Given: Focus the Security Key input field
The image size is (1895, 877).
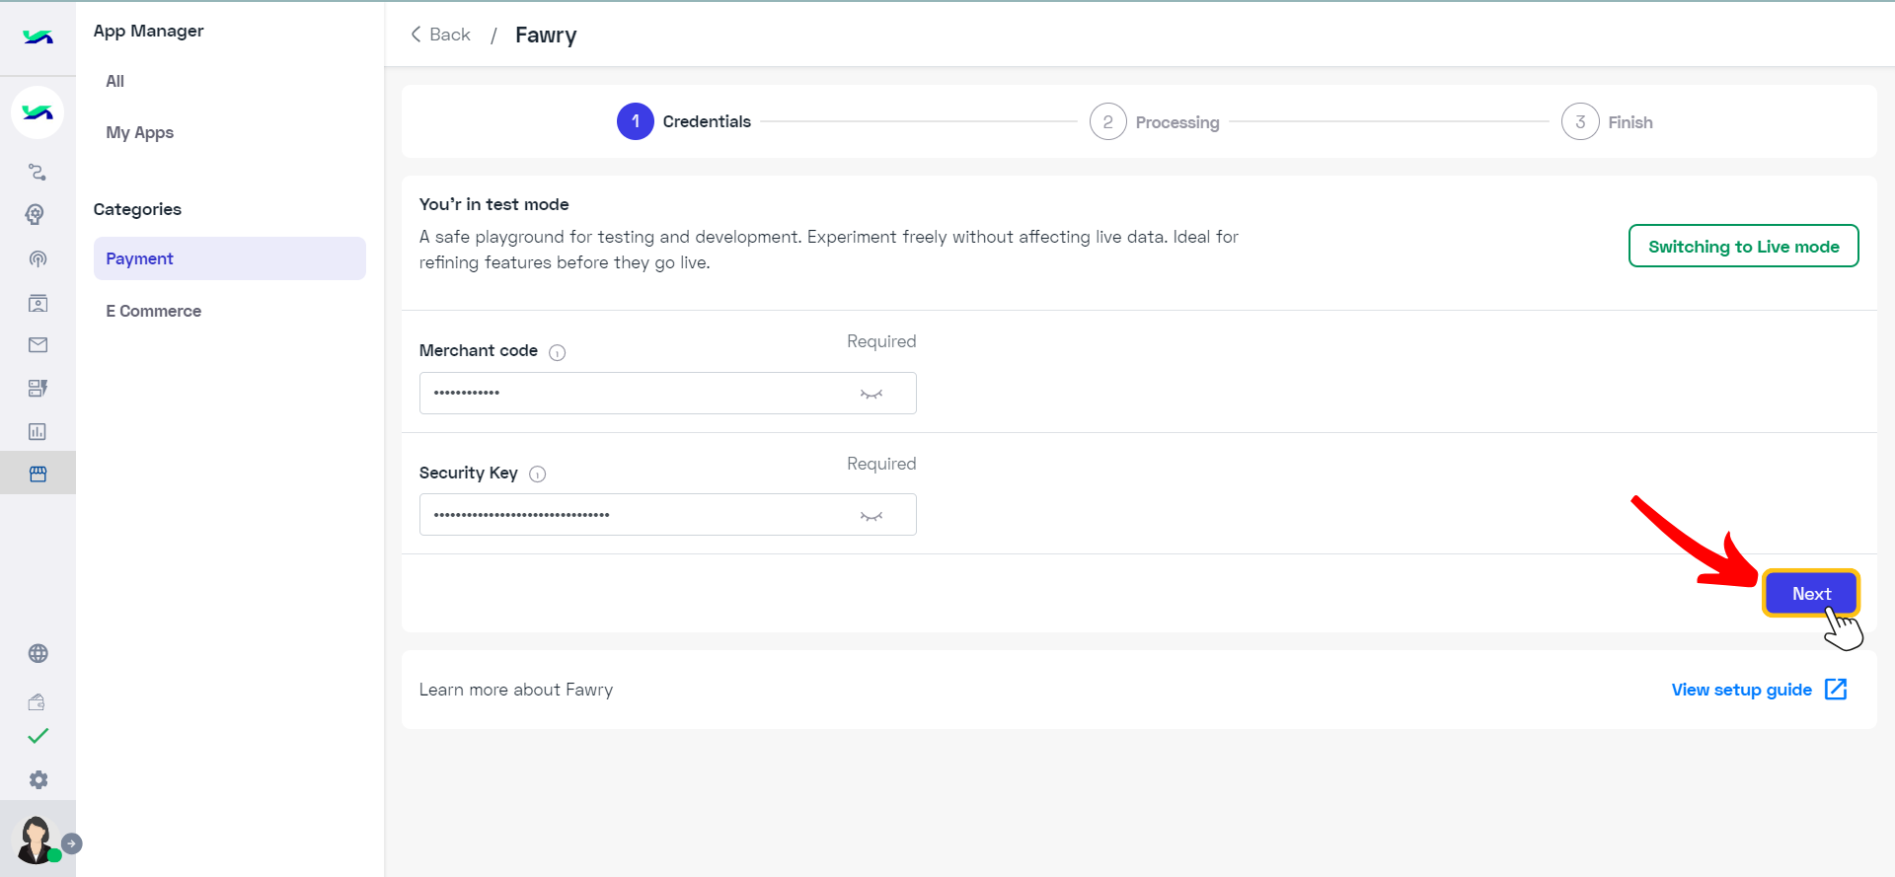Looking at the screenshot, I should point(667,515).
